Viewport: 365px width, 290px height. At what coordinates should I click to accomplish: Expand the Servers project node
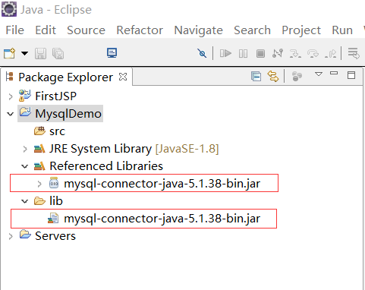coord(11,236)
